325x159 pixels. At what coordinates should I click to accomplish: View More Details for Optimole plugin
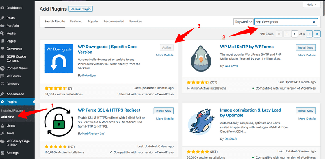(x=307, y=119)
